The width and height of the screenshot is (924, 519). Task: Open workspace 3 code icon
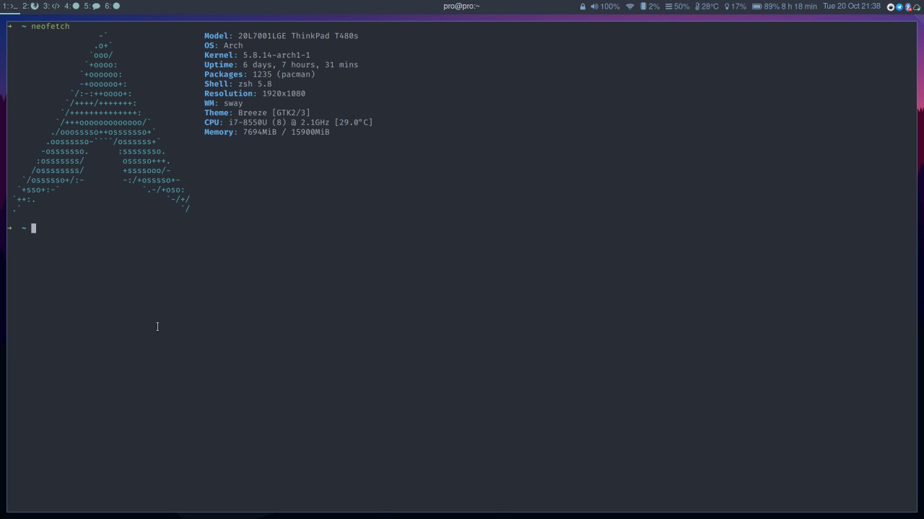click(x=51, y=6)
